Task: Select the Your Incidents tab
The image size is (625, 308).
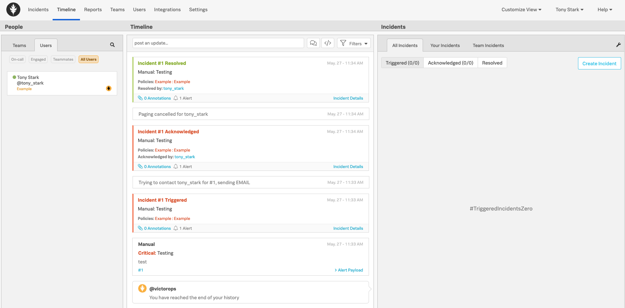Action: [x=445, y=45]
